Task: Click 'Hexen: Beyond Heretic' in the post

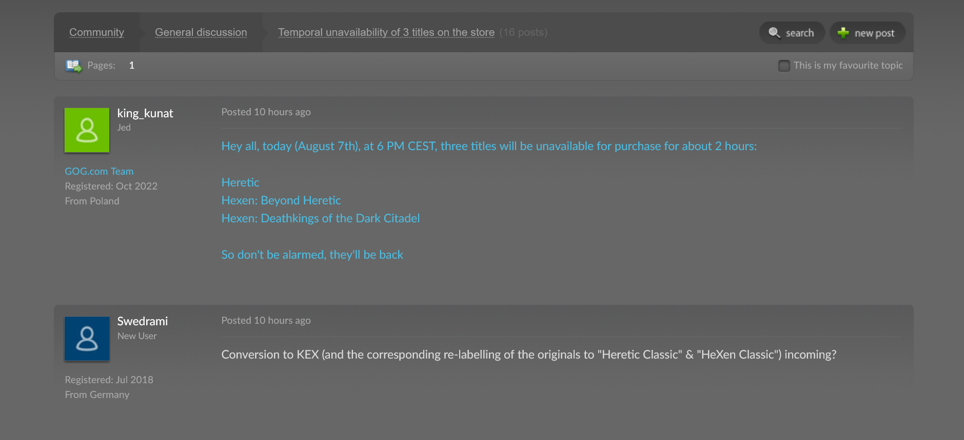Action: 281,200
